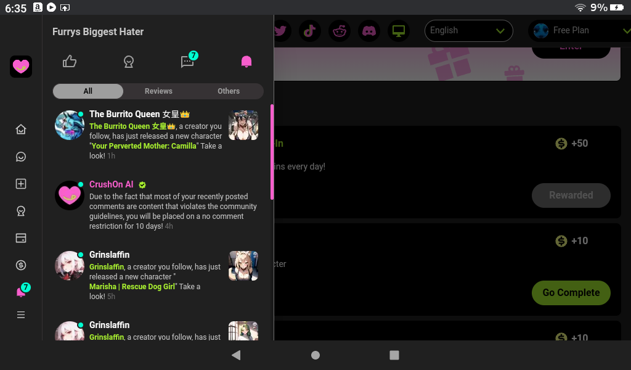Open sidebar notifications bell with 7 badge

tap(23, 290)
